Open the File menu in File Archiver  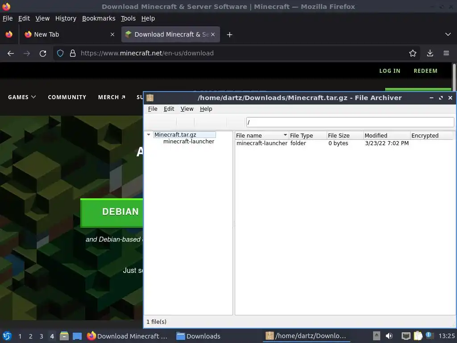(153, 109)
